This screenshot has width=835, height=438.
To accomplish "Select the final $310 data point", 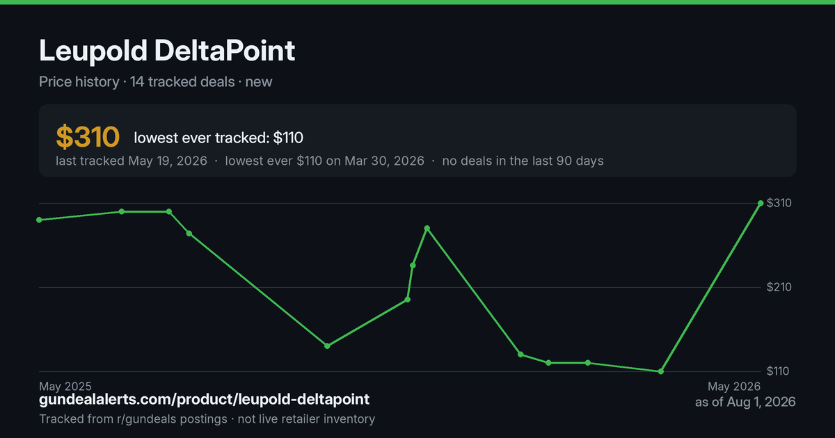I will tap(761, 203).
